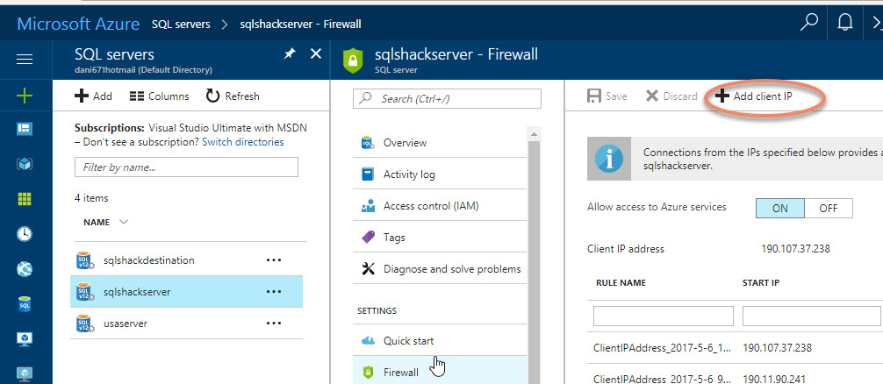Click the RULE NAME input box
Screen dimensions: 883x384
click(663, 316)
